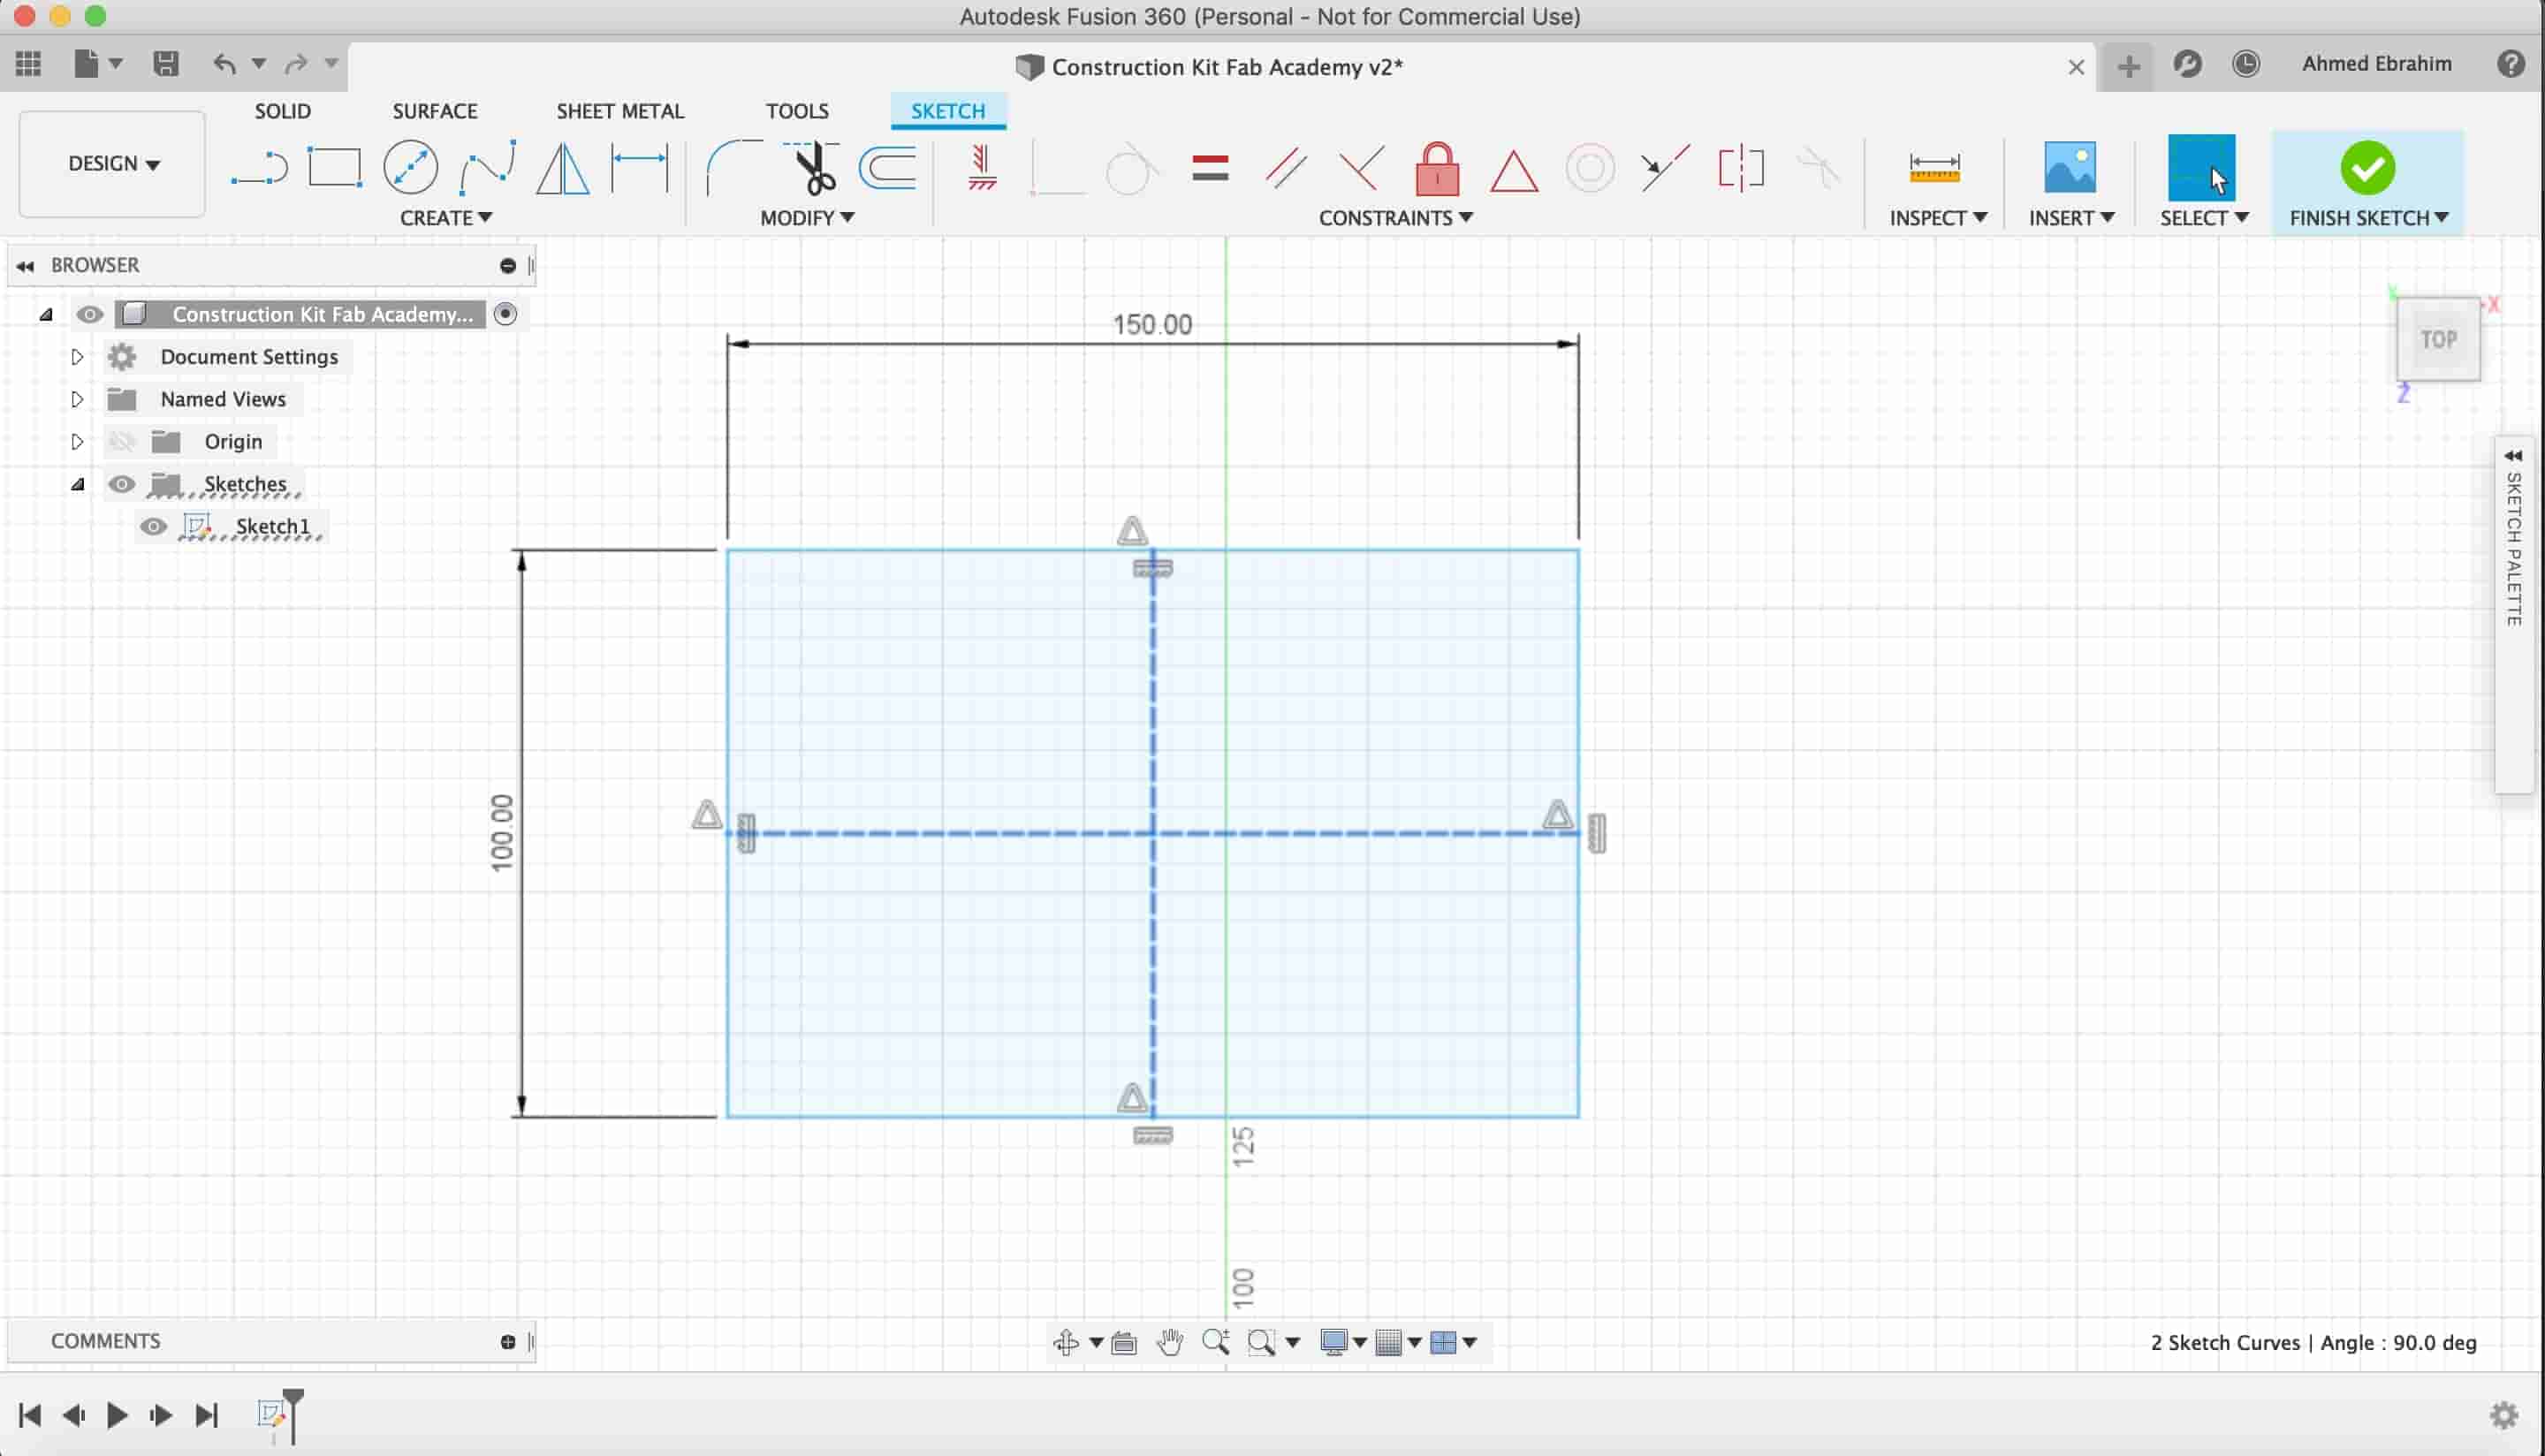Play the timeline
This screenshot has width=2545, height=1456.
tap(117, 1415)
